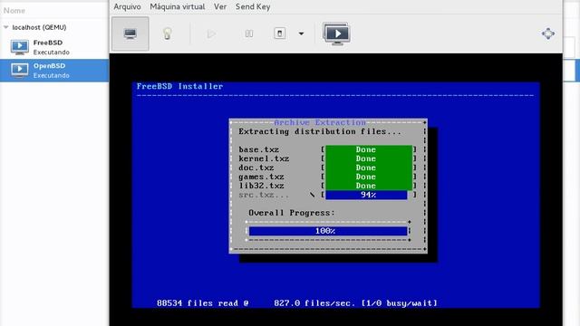580x326 pixels.
Task: Click the 'Archive Extraction' dialog title
Action: coord(320,122)
